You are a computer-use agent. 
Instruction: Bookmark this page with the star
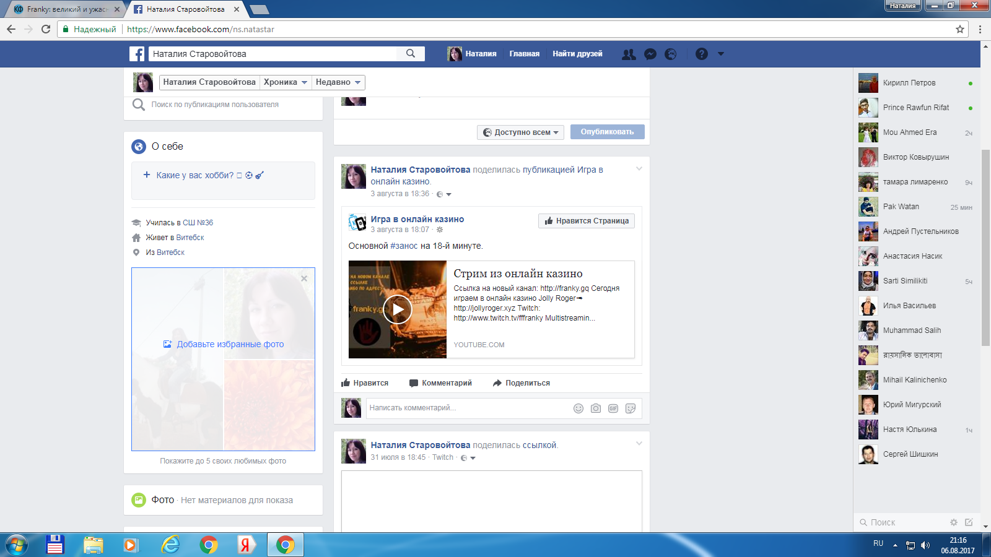pos(960,29)
